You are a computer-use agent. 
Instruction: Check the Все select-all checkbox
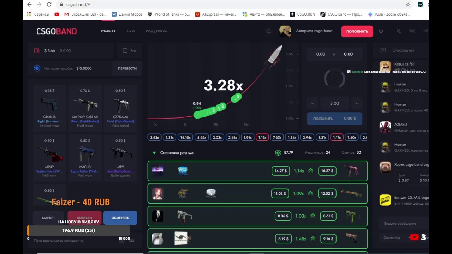point(125,50)
